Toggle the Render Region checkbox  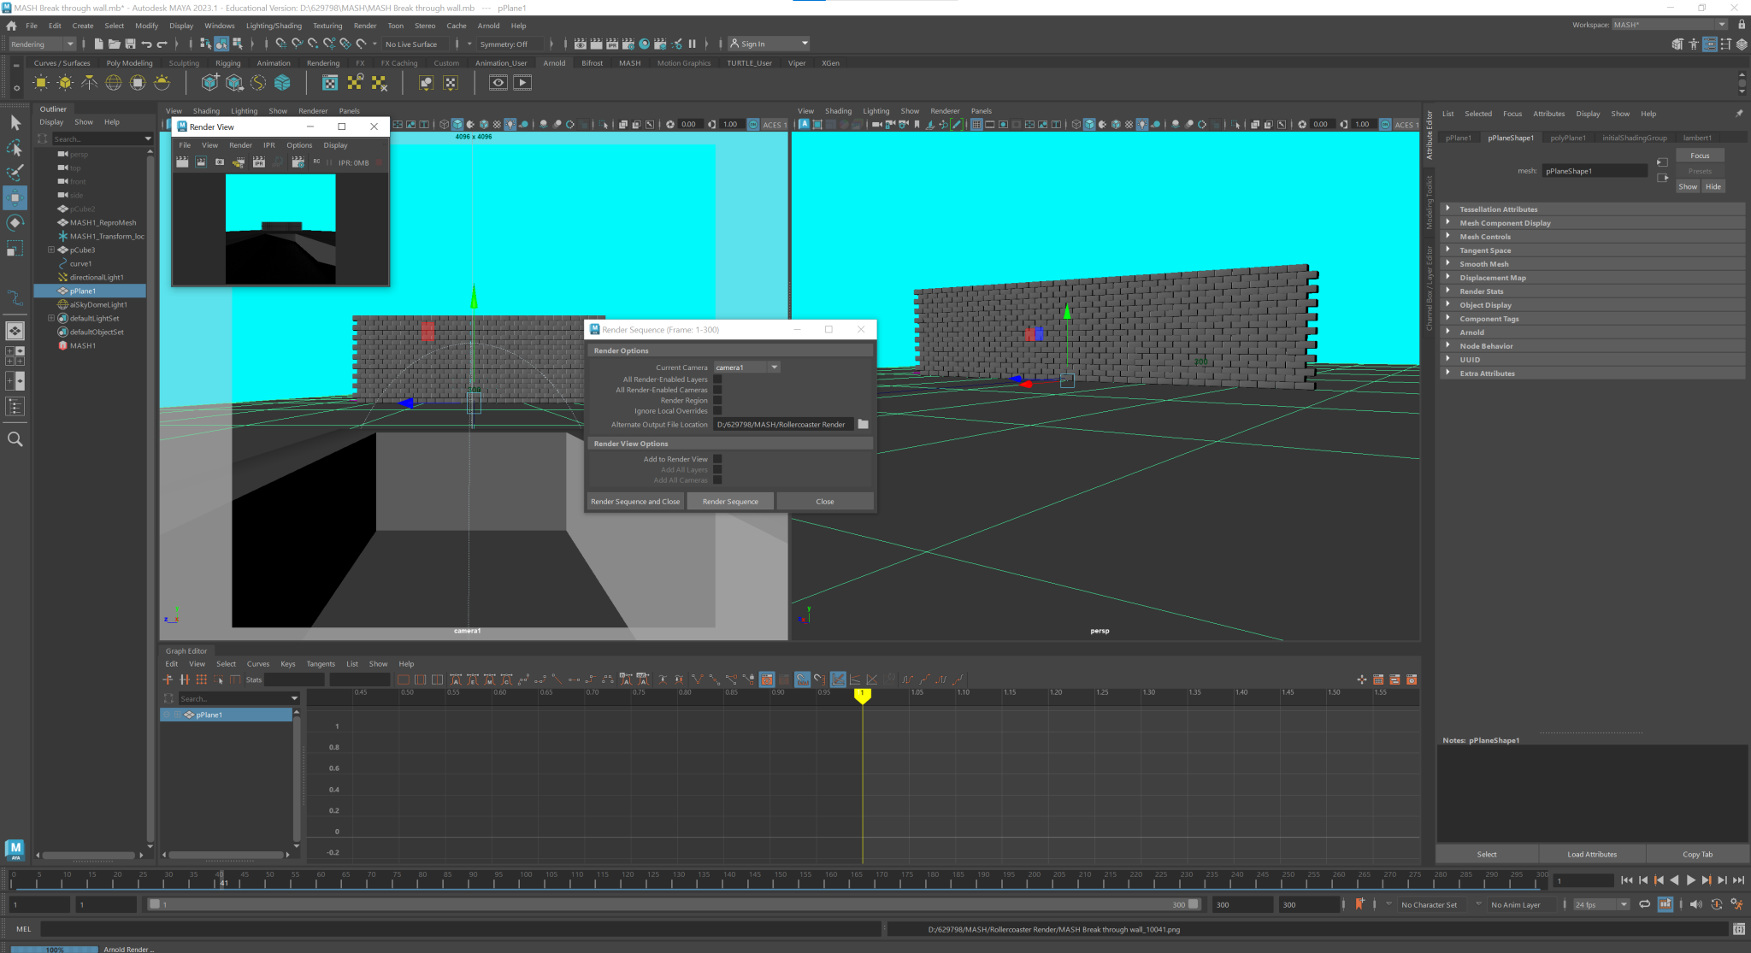tap(717, 400)
